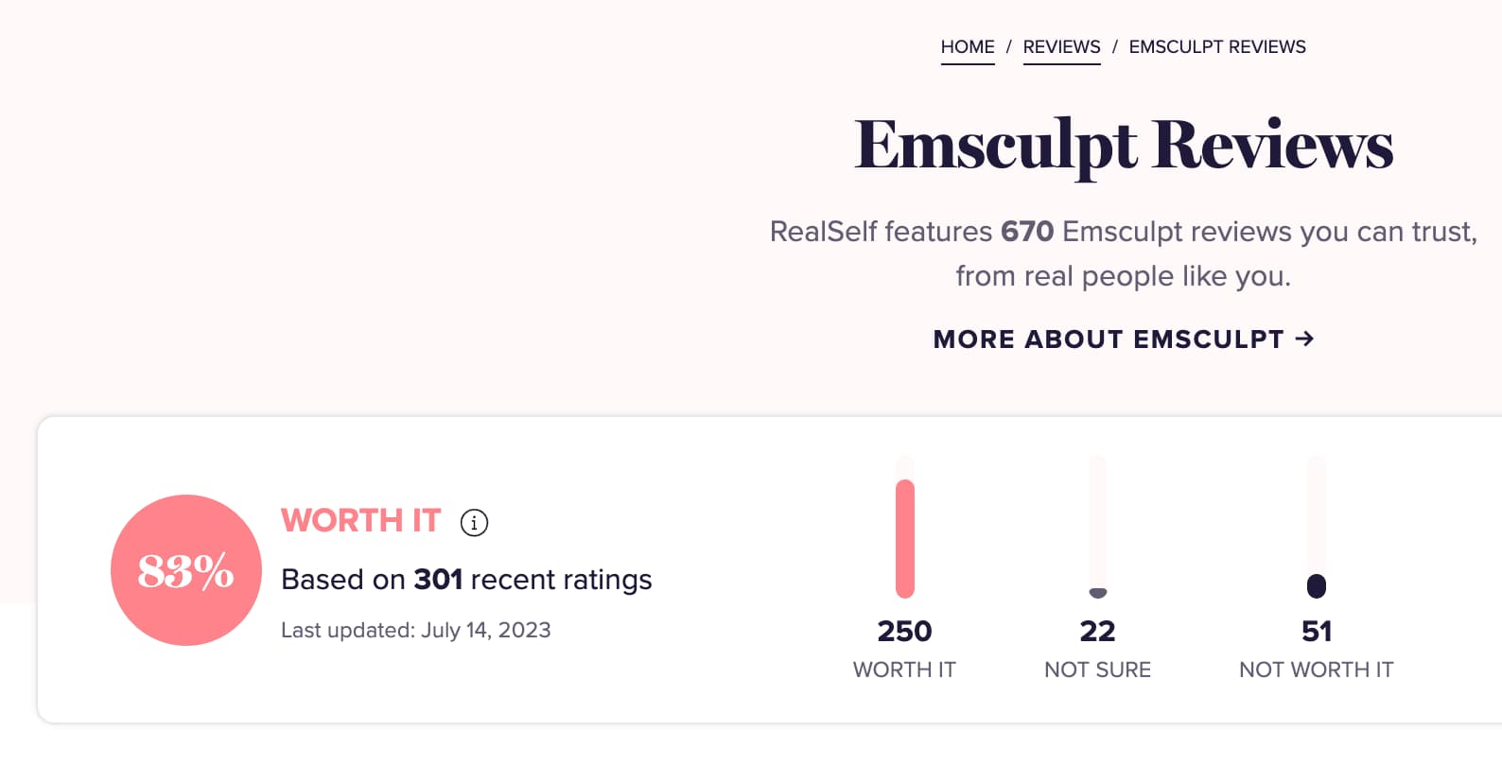Click the Emsculpt Reviews page title
Viewport: 1502px width, 766px height.
(1124, 146)
